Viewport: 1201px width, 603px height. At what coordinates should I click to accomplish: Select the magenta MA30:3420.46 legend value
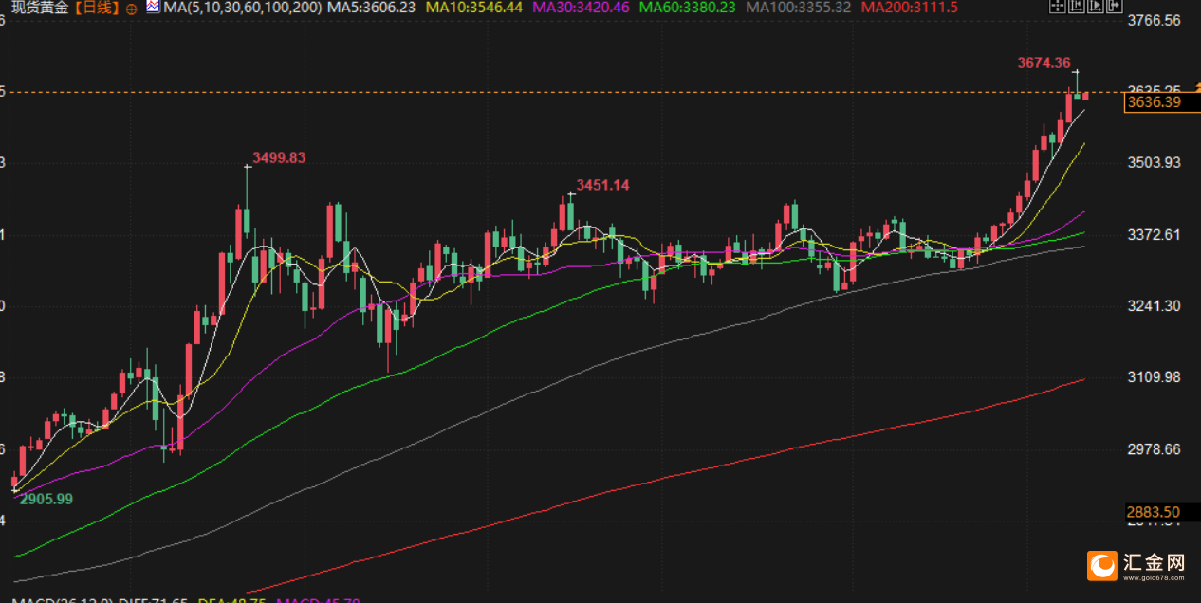[x=581, y=7]
